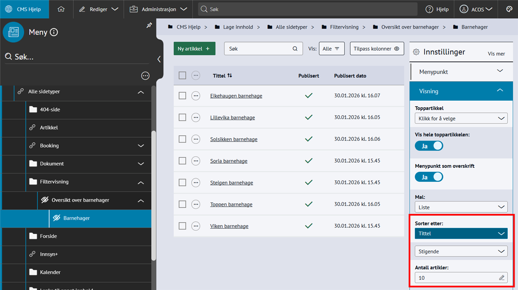Open the Rediger menu

coord(99,9)
